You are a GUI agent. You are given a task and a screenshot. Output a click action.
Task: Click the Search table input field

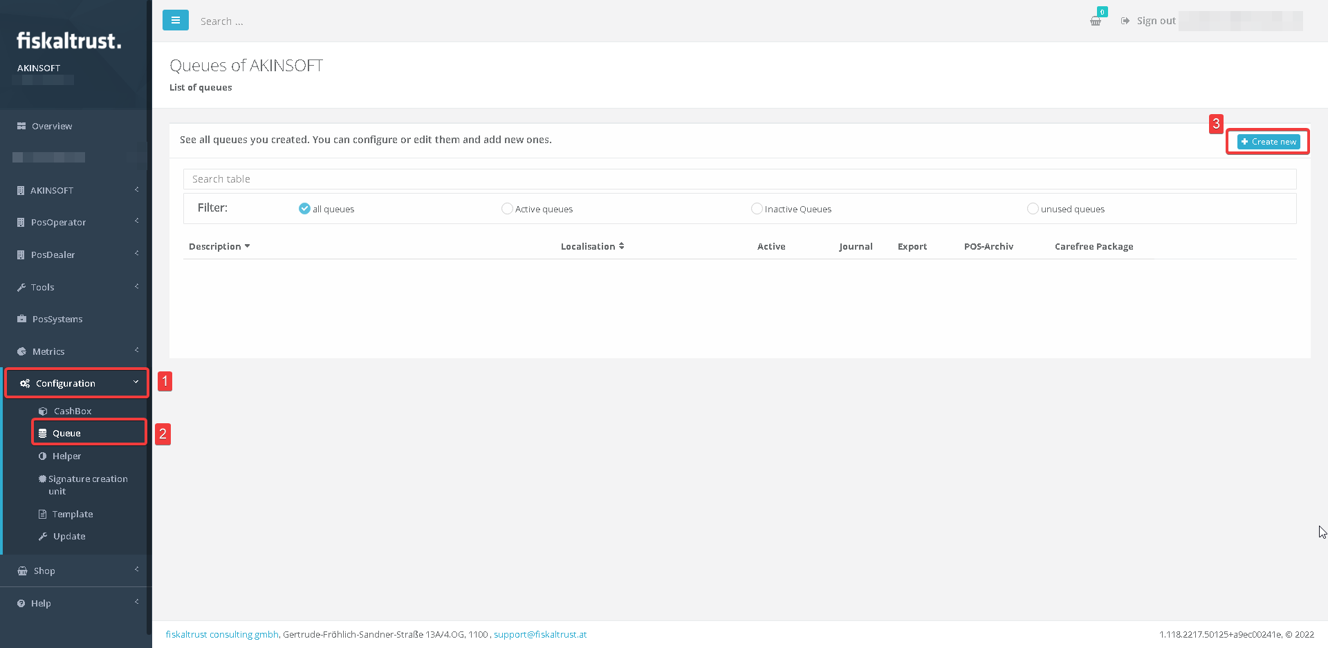pos(739,179)
